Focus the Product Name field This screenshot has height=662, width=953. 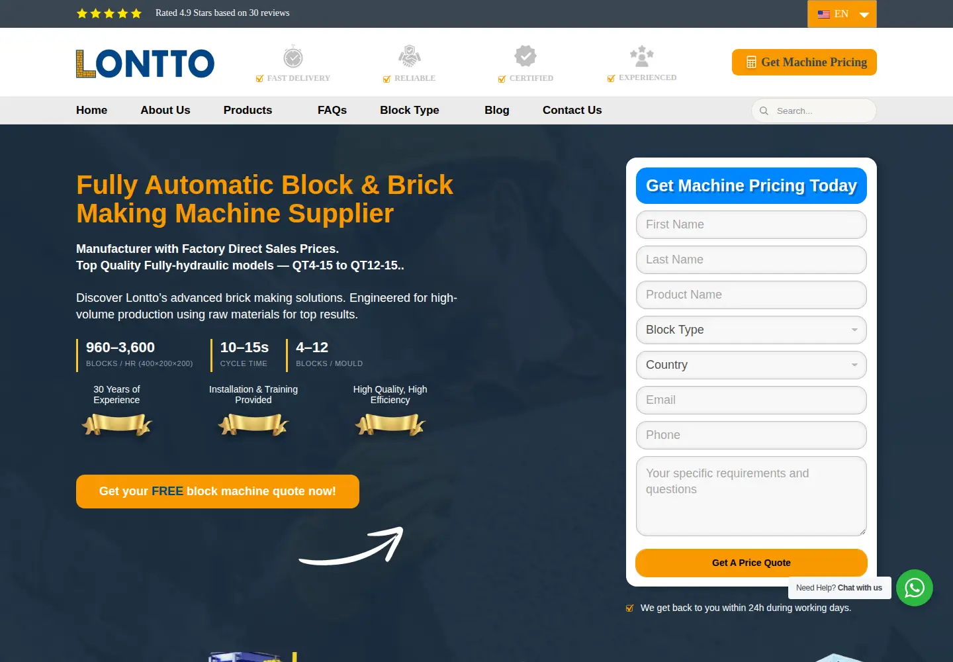(x=751, y=295)
